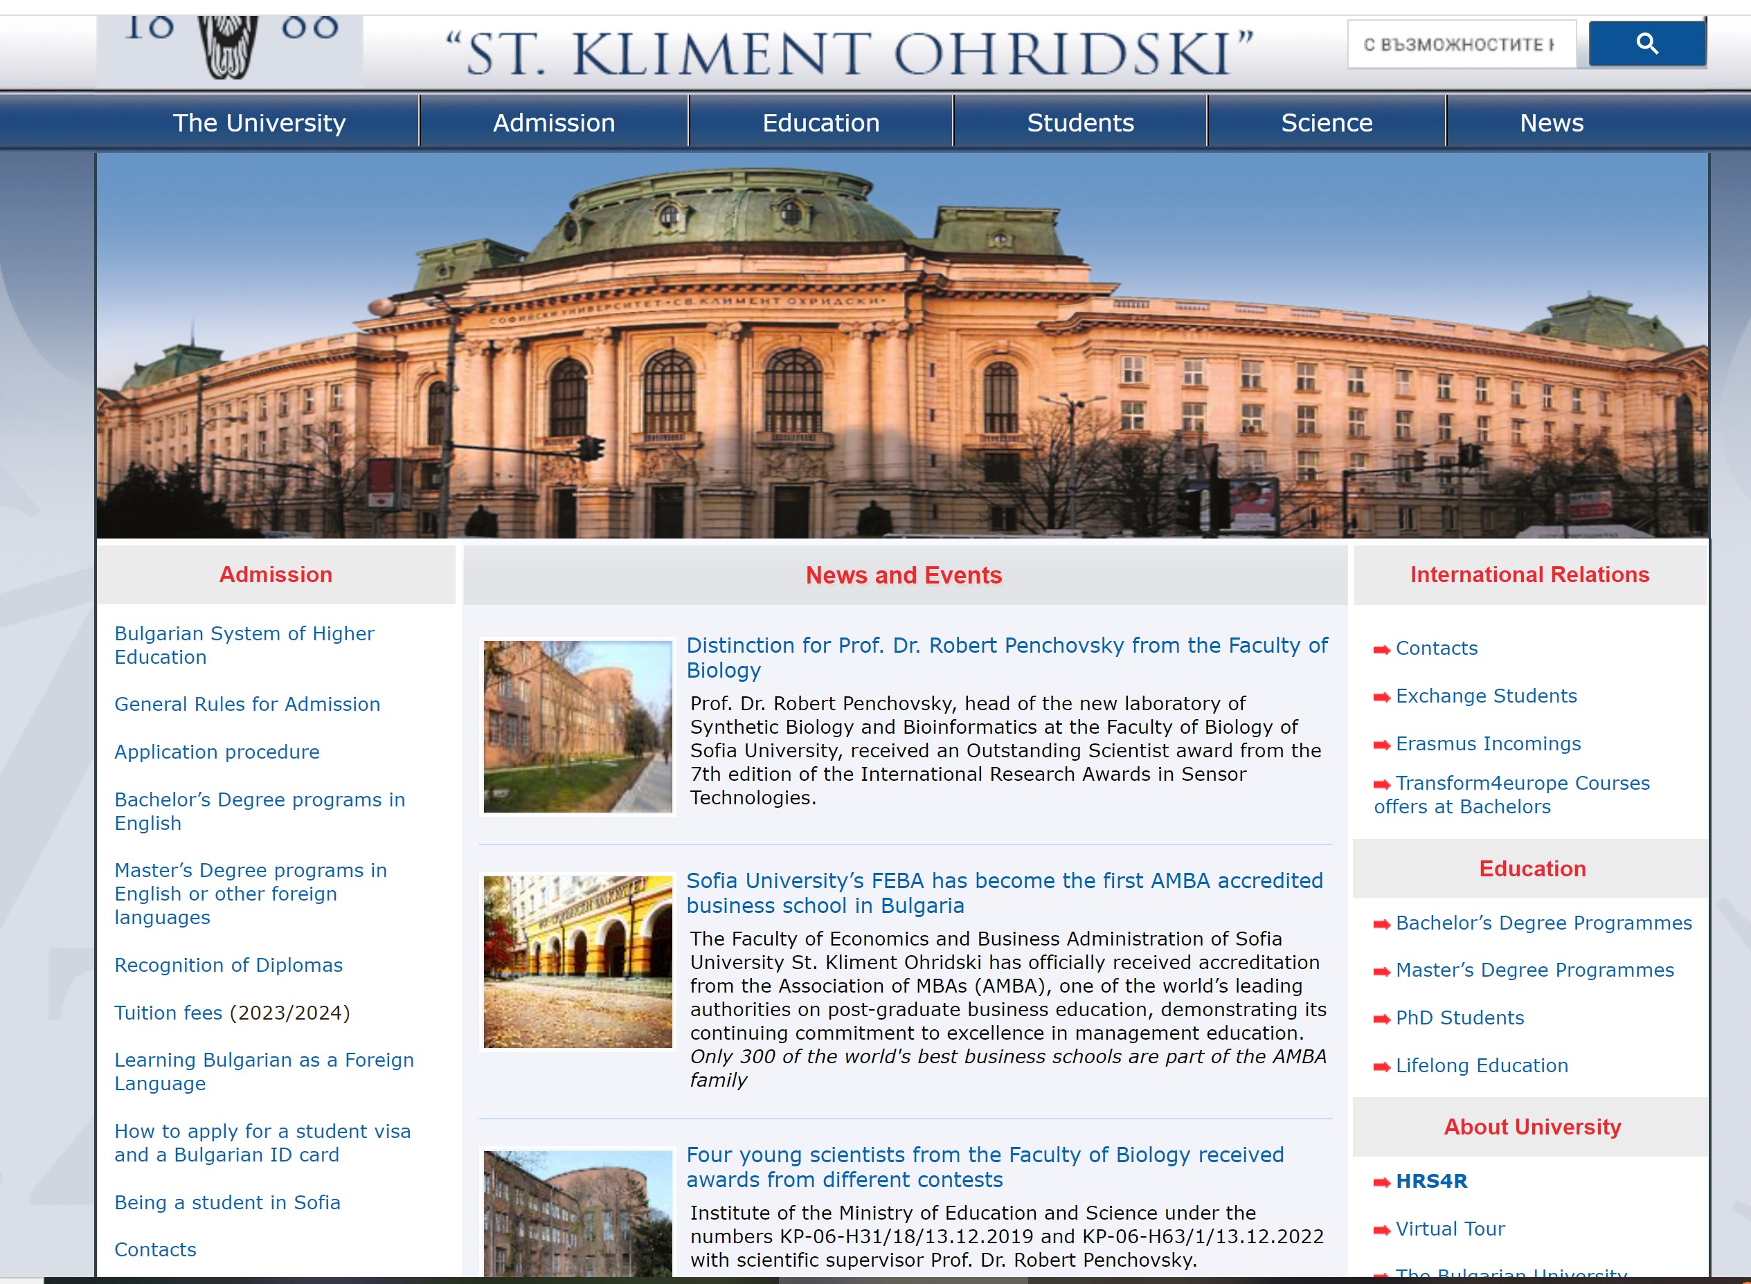
Task: Open the Science navigation menu
Action: 1327,123
